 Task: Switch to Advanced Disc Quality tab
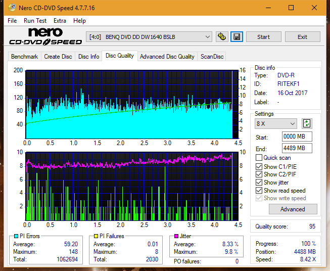[167, 57]
